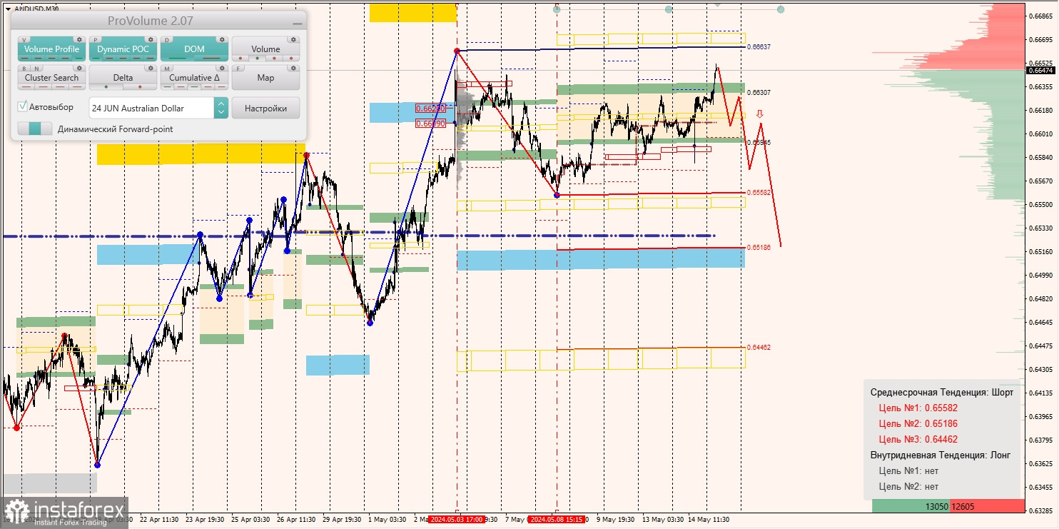Select red-line segment under DOM
The image size is (1059, 529).
(x=211, y=58)
